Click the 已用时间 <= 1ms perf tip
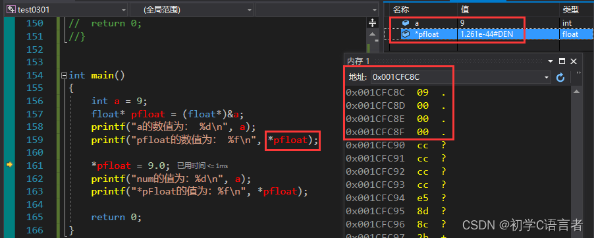 (x=202, y=165)
